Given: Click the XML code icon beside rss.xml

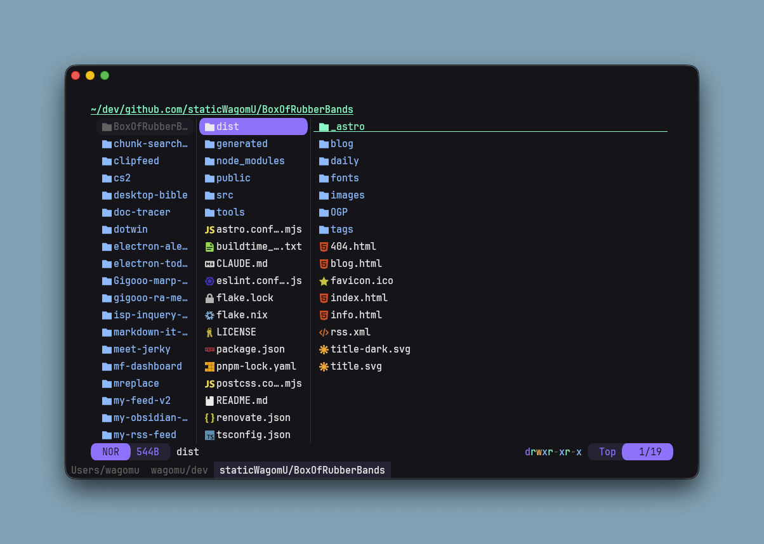Looking at the screenshot, I should pos(324,332).
